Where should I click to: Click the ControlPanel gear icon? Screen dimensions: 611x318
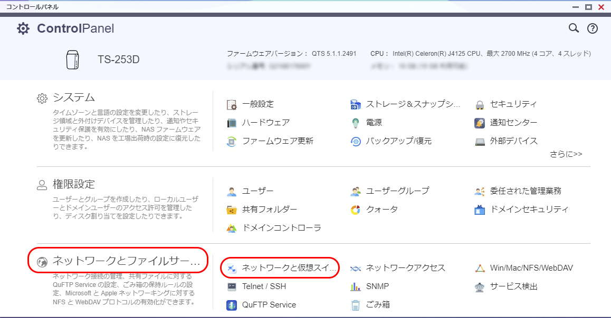23,28
